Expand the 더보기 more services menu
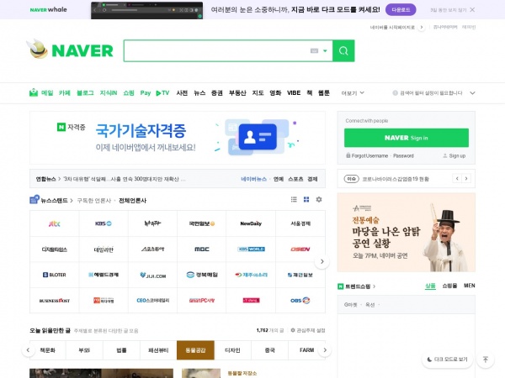The image size is (505, 378). [353, 93]
